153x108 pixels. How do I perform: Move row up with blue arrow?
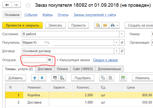click(x=35, y=78)
